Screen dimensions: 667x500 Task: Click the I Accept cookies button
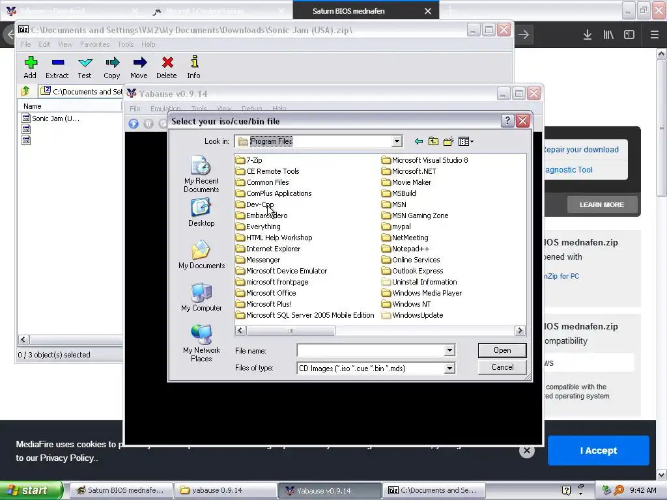[x=599, y=451]
